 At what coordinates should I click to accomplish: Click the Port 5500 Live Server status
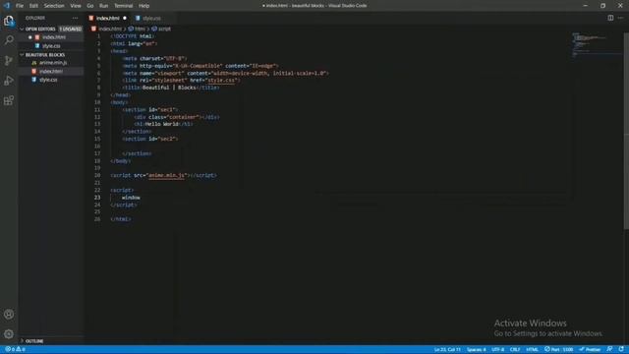pos(559,349)
